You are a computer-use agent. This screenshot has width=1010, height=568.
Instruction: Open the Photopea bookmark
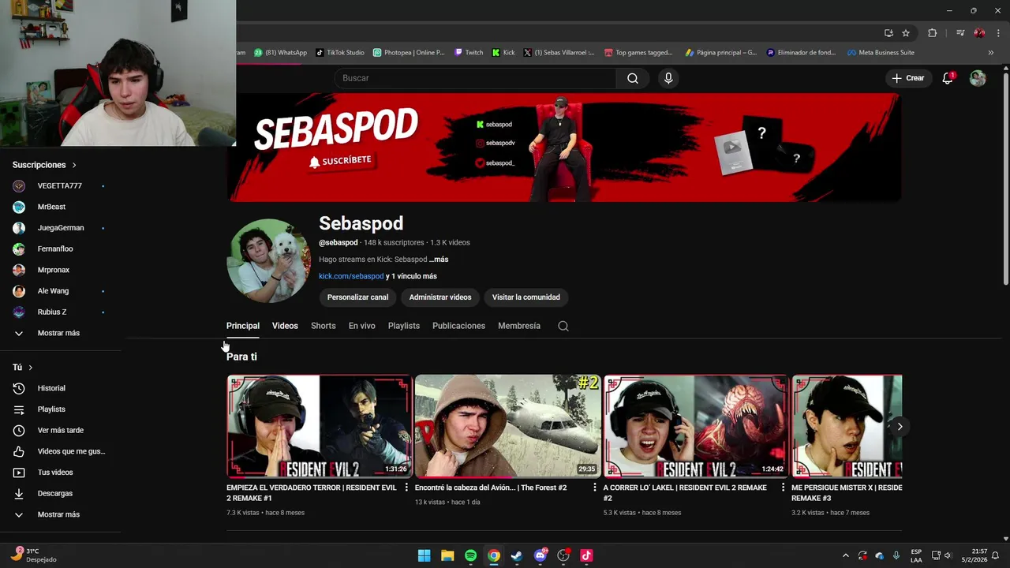coord(409,53)
